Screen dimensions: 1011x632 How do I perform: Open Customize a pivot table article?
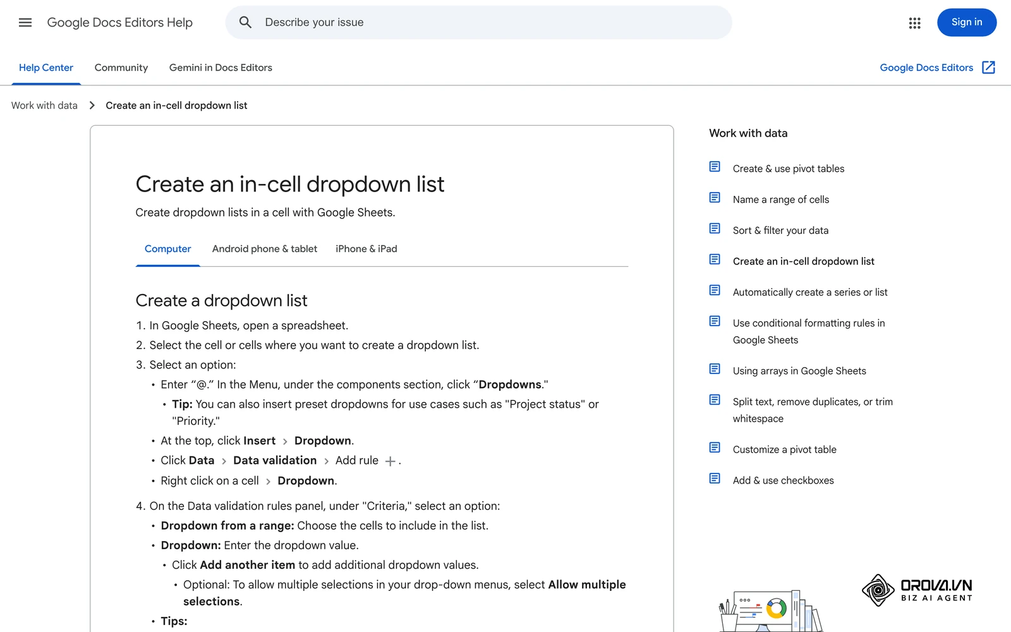(785, 449)
